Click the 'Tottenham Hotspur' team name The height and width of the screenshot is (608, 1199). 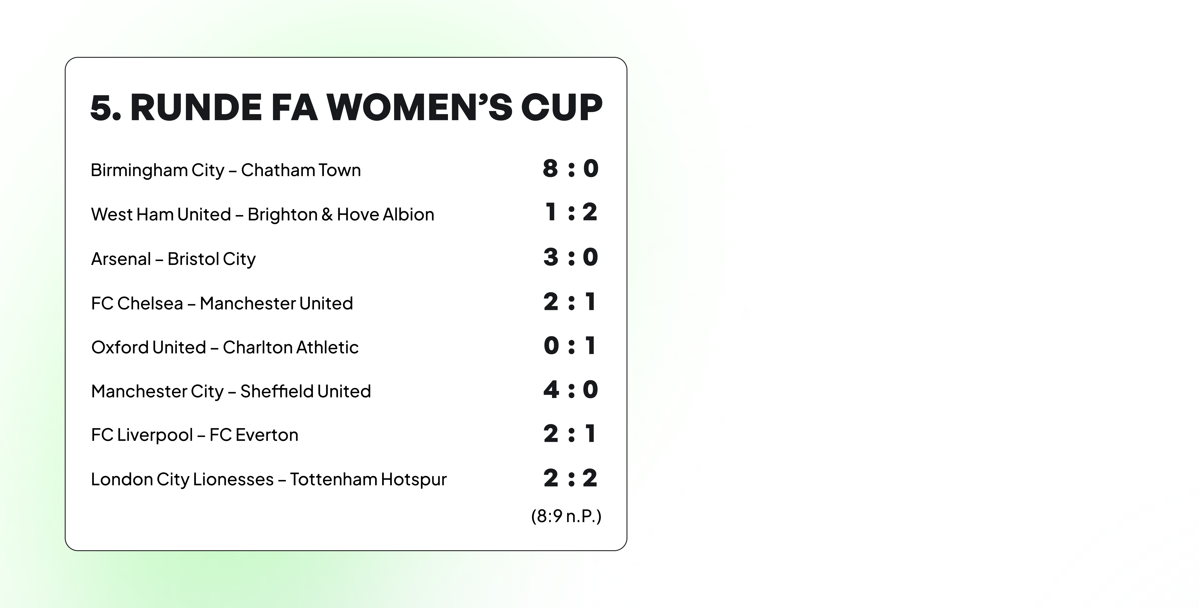click(368, 480)
